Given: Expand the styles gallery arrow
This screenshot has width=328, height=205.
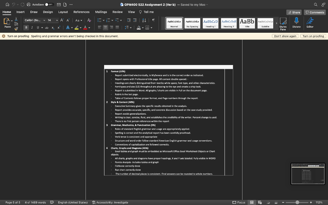Looking at the screenshot, I should [x=276, y=23].
